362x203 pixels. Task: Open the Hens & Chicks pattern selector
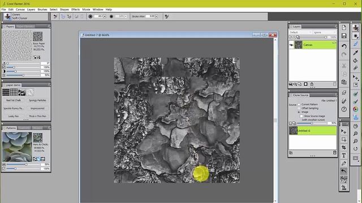(37, 138)
